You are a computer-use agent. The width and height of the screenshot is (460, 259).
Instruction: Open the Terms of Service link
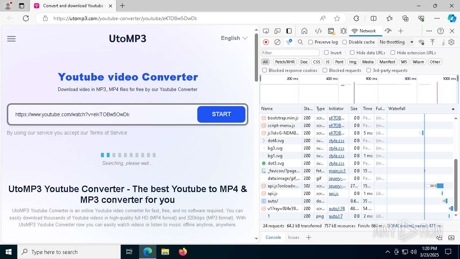tap(108, 133)
